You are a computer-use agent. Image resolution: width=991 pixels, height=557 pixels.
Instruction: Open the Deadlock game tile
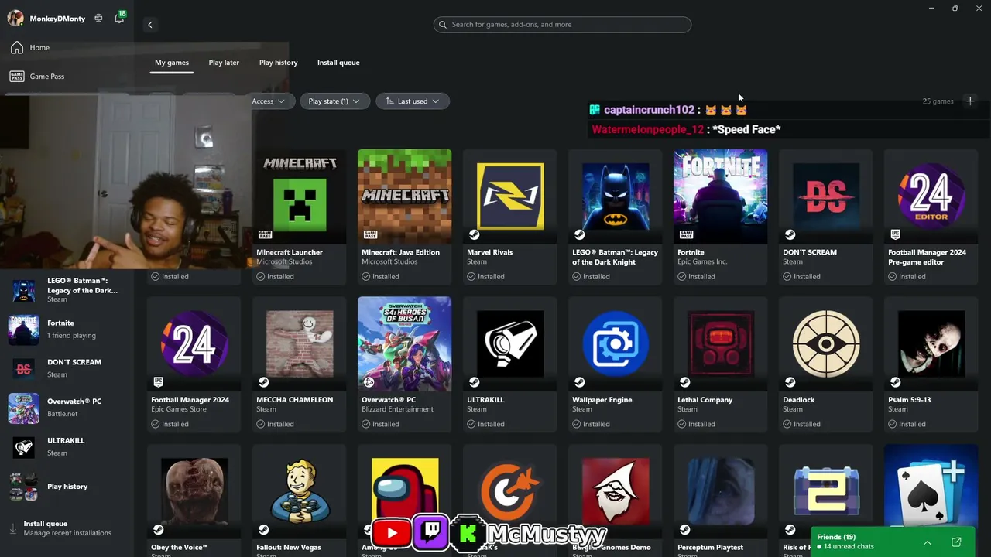pos(826,364)
